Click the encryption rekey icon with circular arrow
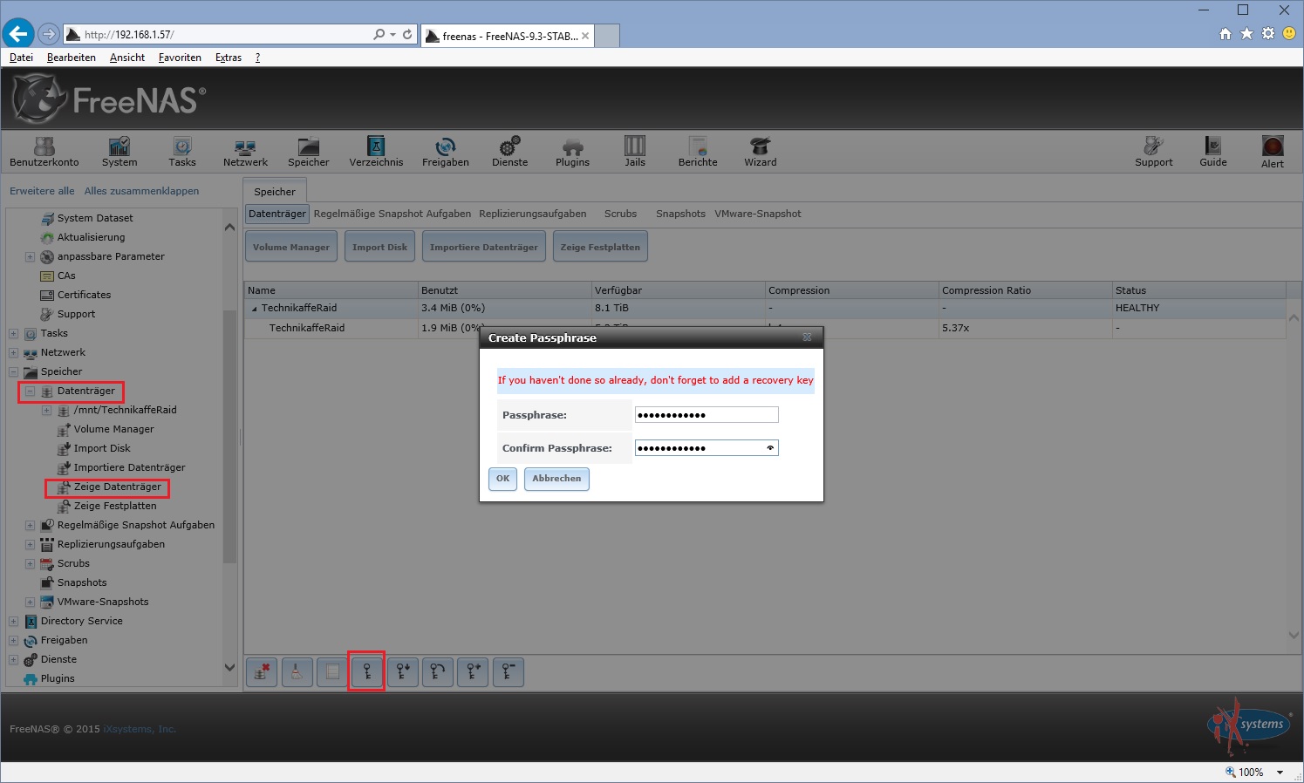This screenshot has width=1304, height=783. (x=438, y=672)
